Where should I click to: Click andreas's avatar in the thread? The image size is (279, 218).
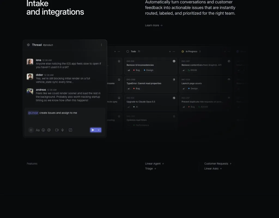(x=30, y=91)
